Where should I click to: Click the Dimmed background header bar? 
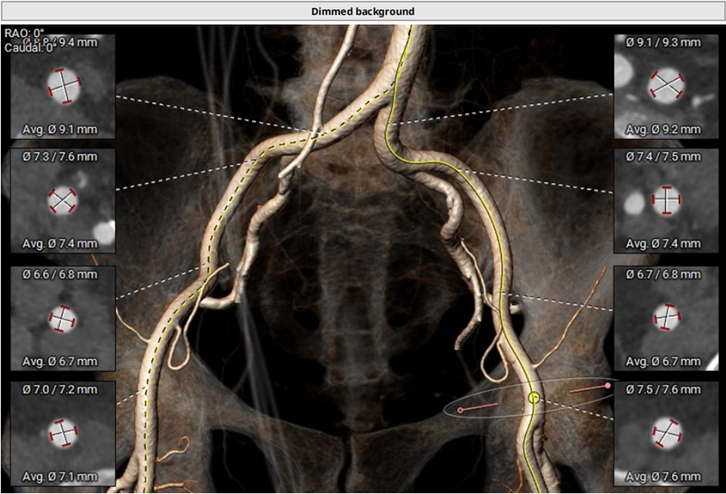[x=362, y=11]
